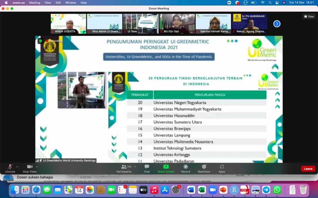Image resolution: width=318 pixels, height=198 pixels.
Task: Open Mail from the Dock
Action: [x=58, y=190]
